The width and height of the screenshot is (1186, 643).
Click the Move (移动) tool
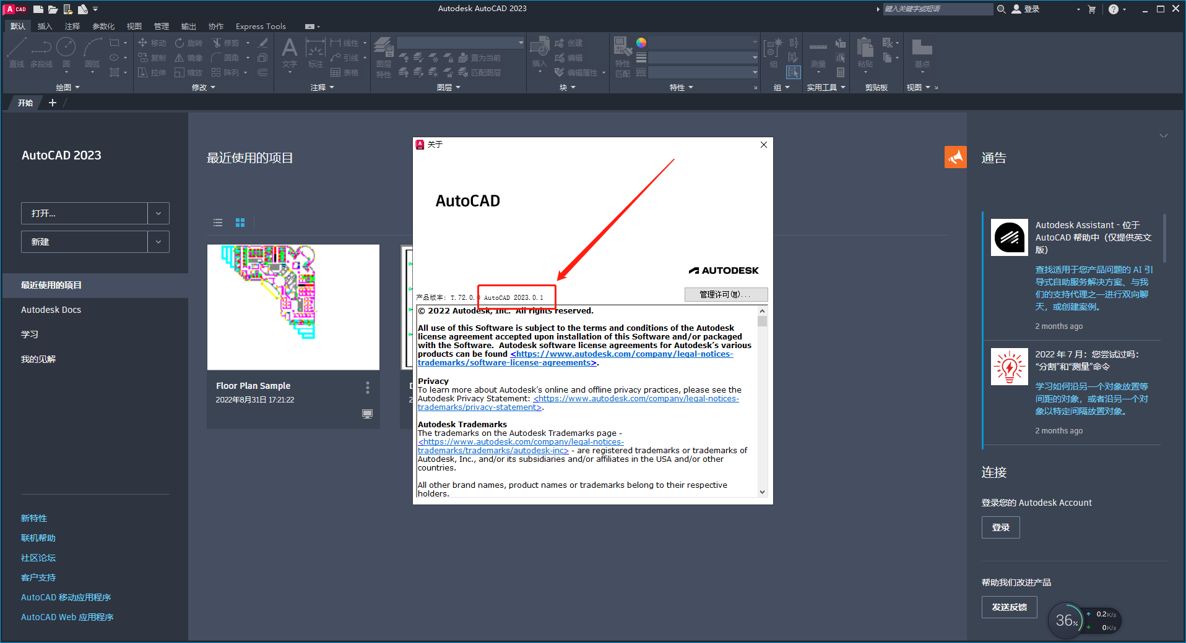[x=152, y=43]
